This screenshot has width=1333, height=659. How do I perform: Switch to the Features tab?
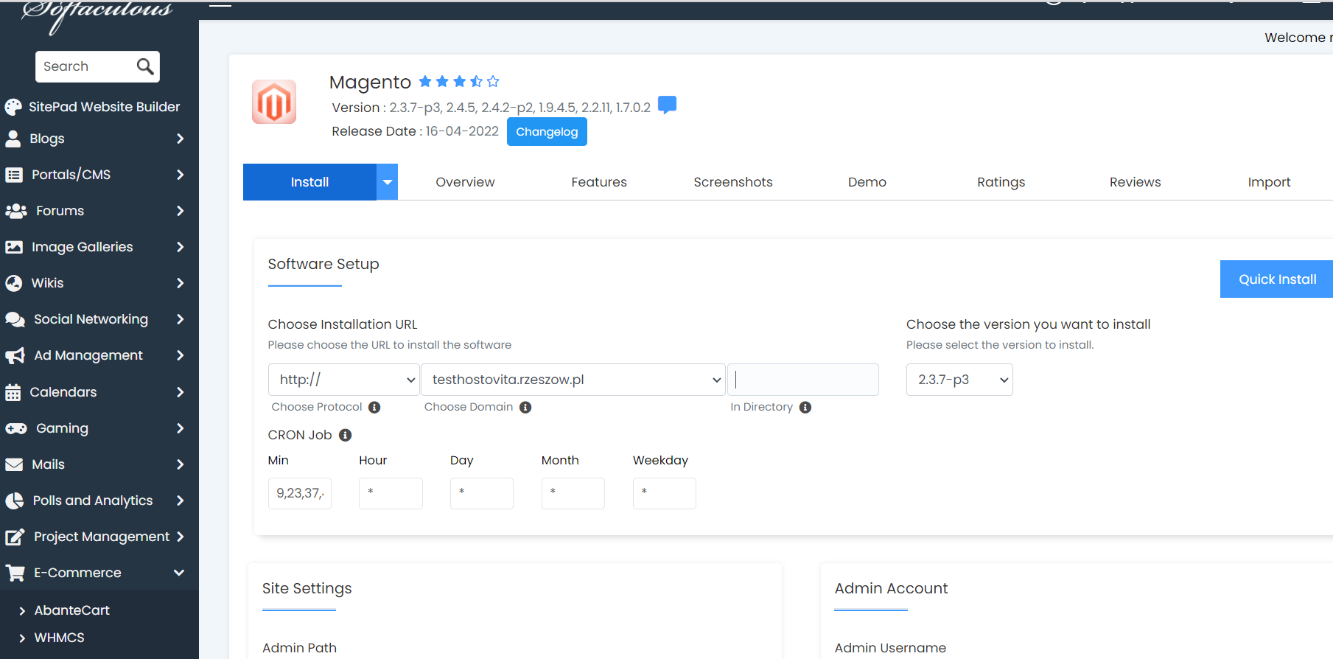599,182
